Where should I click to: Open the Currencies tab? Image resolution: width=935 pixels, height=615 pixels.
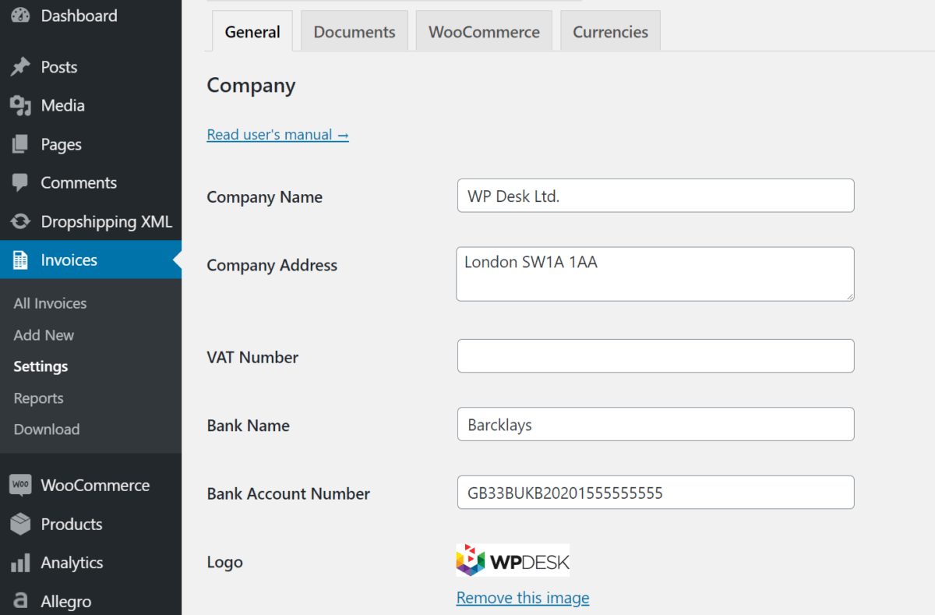[610, 31]
